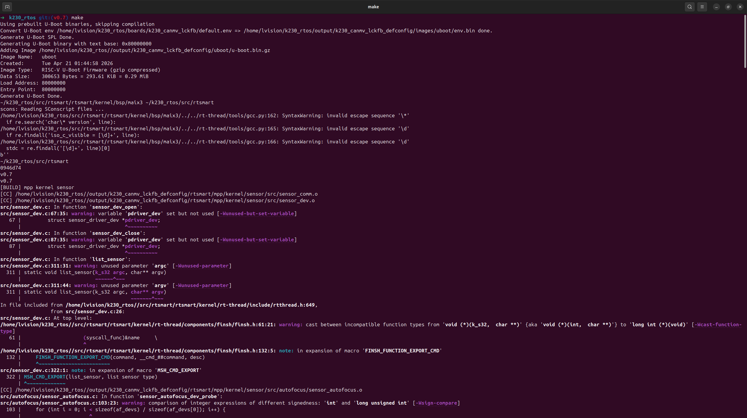Image resolution: width=747 pixels, height=418 pixels.
Task: Open the hamburger menu
Action: (702, 7)
